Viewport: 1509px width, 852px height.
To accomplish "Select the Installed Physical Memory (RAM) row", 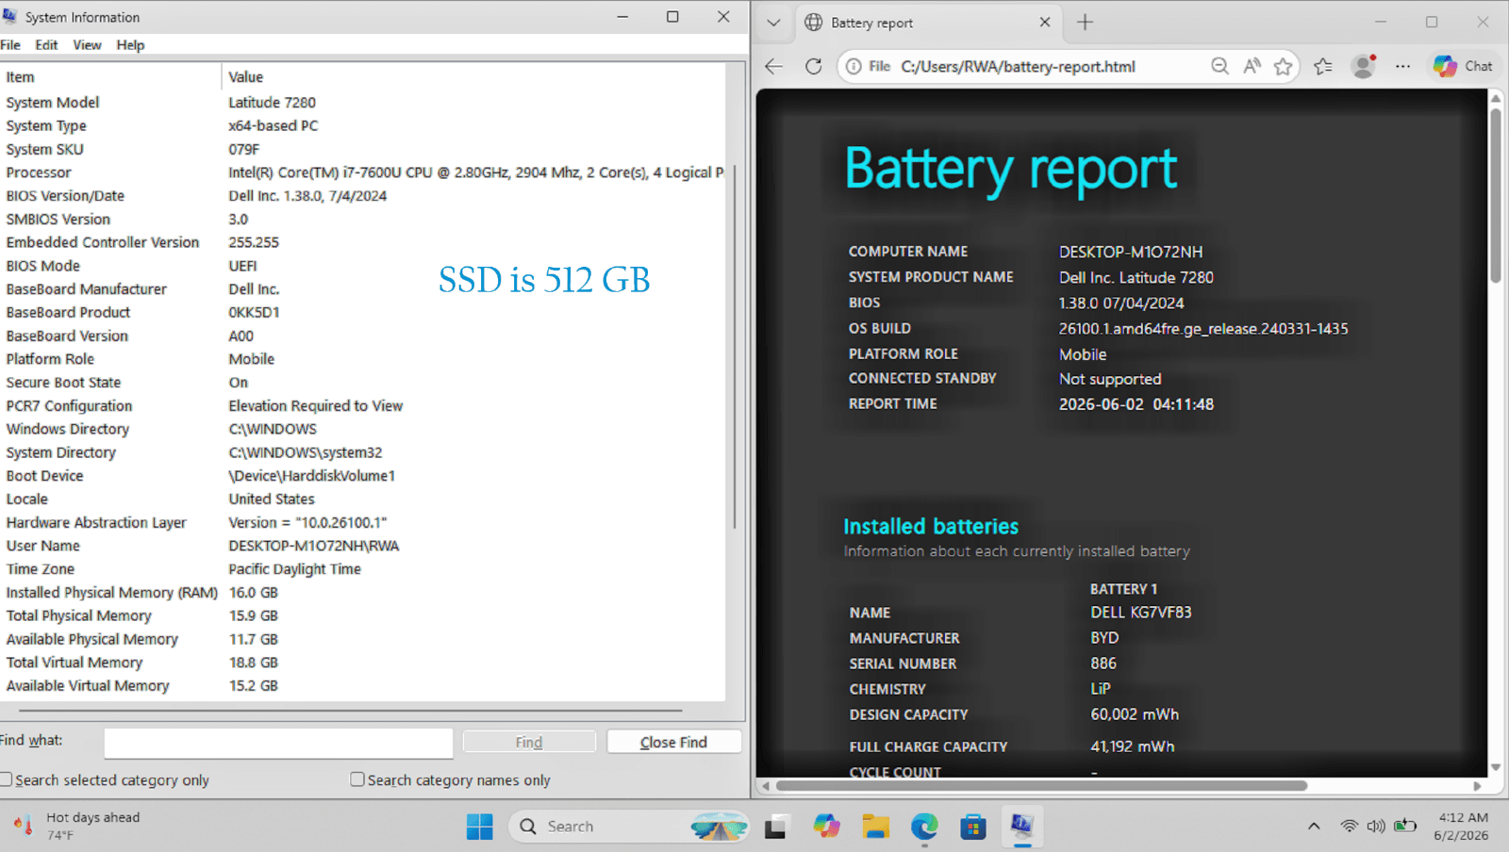I will (x=363, y=593).
